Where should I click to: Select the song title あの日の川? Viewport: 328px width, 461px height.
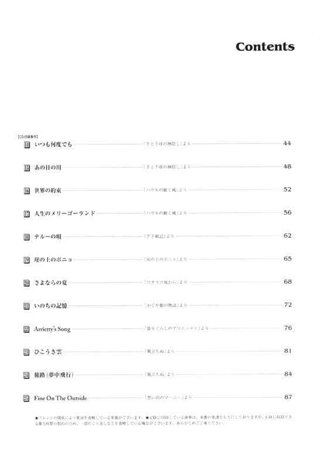[47, 167]
